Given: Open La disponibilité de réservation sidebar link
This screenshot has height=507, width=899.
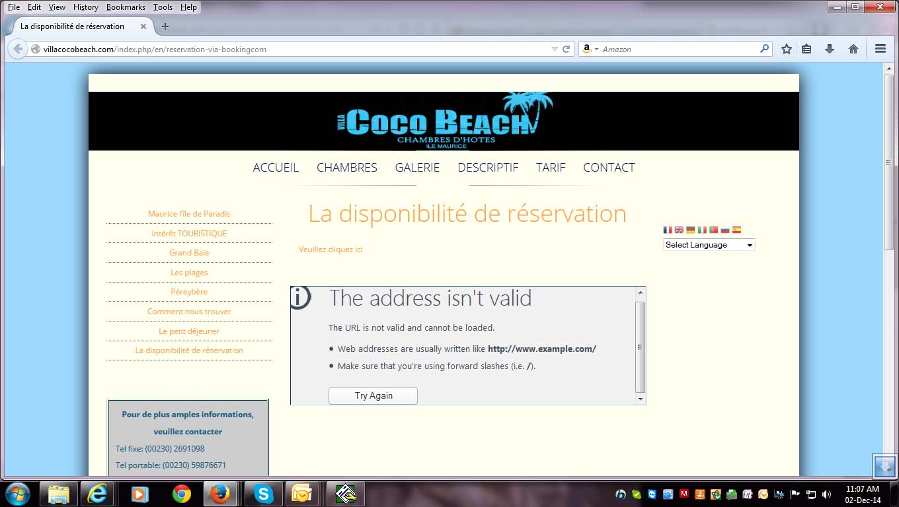Looking at the screenshot, I should coord(189,351).
